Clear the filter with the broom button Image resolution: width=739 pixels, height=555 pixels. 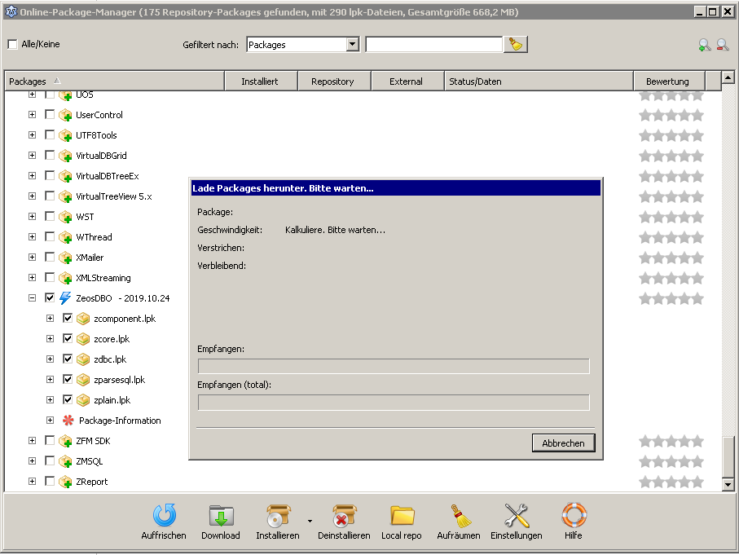point(515,45)
